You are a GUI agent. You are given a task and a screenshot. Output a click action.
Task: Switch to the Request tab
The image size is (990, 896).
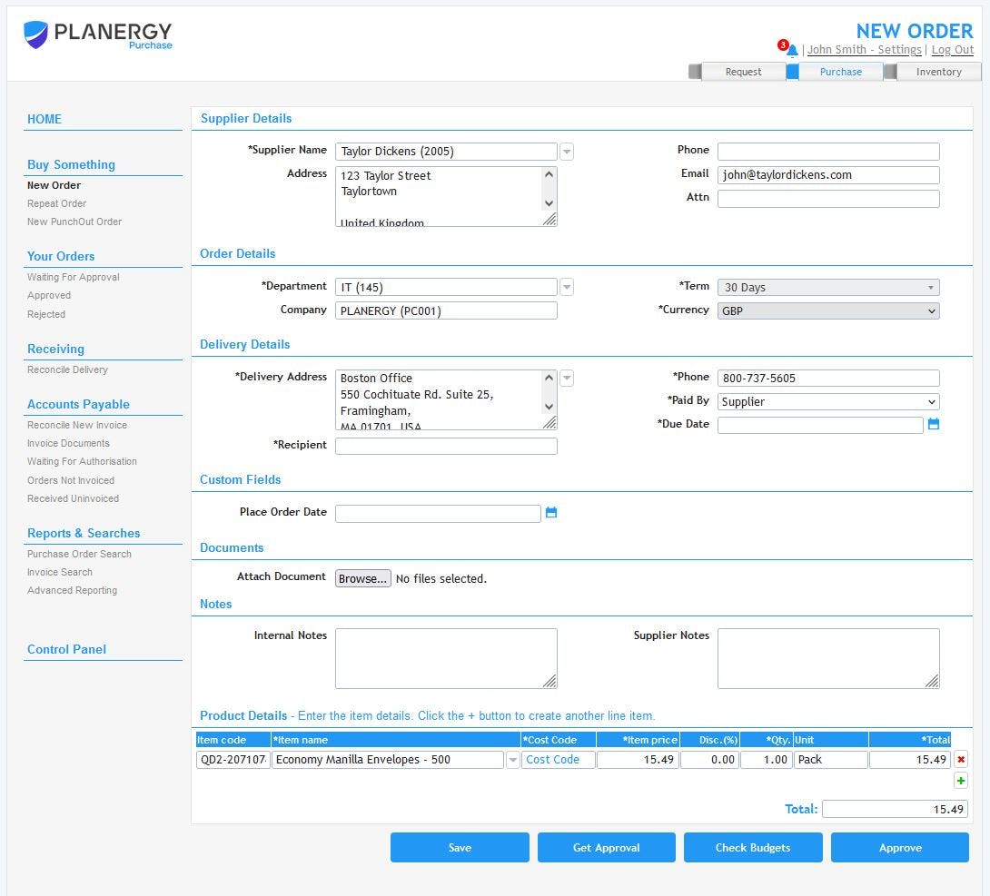tap(743, 72)
